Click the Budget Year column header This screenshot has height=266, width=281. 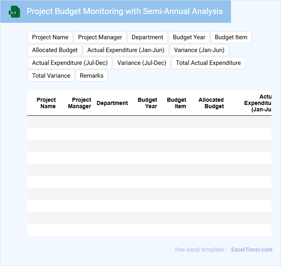point(147,103)
